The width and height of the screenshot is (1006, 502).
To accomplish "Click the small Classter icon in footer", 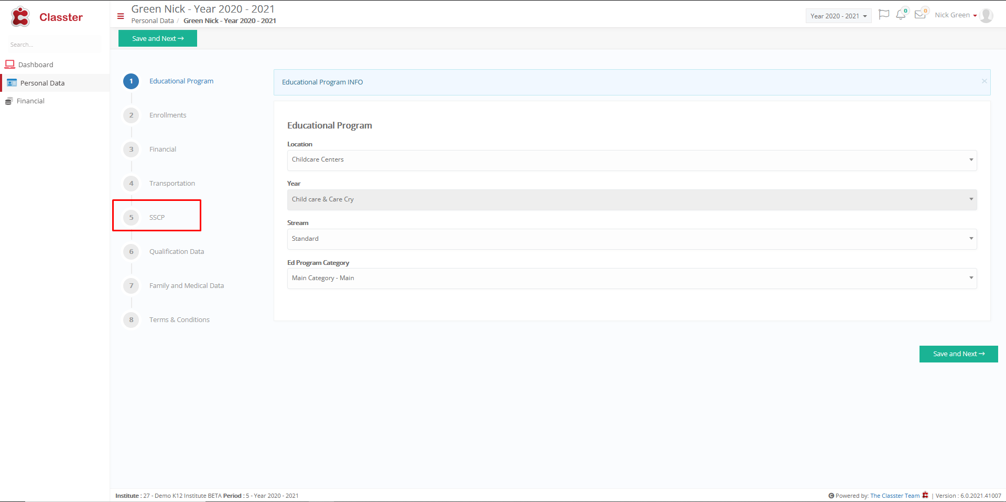I will 925,495.
